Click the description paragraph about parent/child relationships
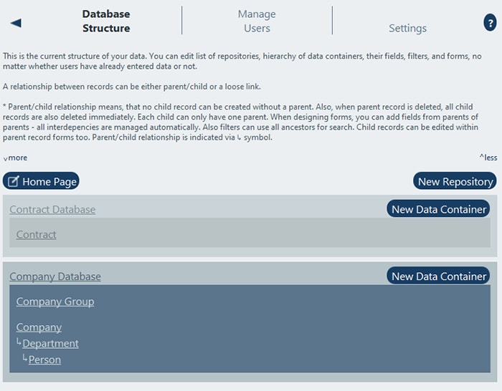Viewport: 502px width, 391px height. click(250, 122)
